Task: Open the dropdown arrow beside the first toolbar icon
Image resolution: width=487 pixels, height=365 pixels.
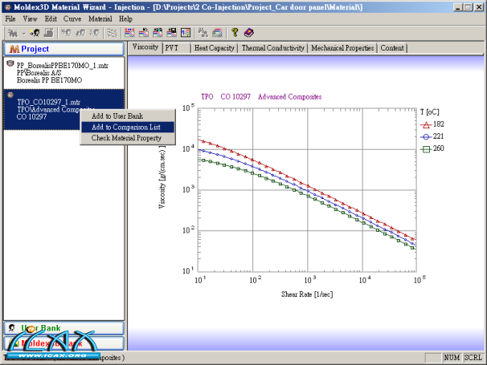Action: pyautogui.click(x=23, y=33)
